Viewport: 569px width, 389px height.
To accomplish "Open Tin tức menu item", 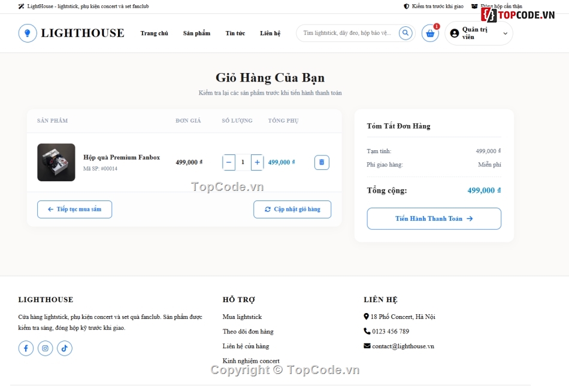I will 235,34.
